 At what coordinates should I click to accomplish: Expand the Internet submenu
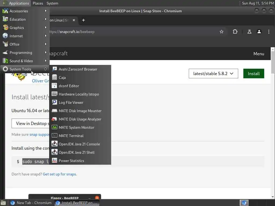(25, 36)
